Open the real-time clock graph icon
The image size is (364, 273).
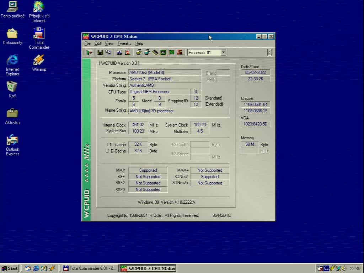(x=119, y=53)
